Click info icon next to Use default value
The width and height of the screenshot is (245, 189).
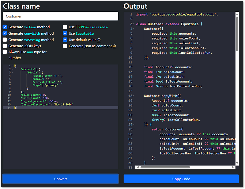coord(99,40)
